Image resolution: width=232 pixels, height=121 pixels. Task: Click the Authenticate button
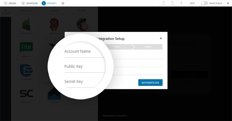[x=150, y=83]
